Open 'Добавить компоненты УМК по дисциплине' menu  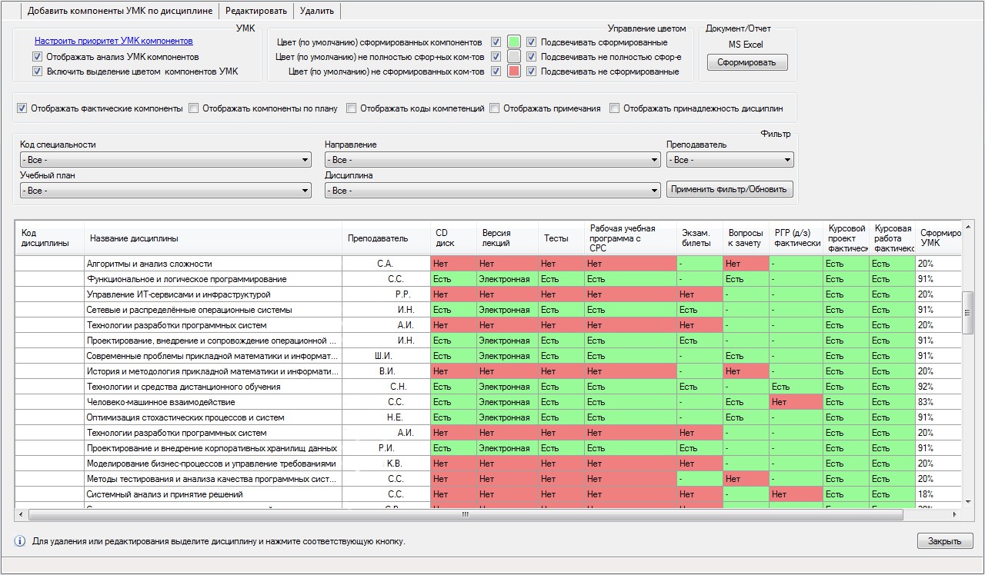coord(120,11)
